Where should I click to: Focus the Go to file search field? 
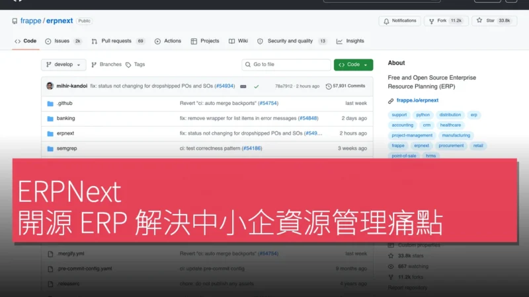(x=286, y=65)
